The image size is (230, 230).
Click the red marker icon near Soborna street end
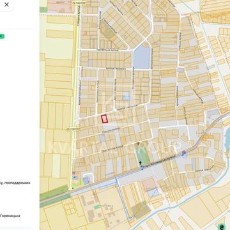[73, 173]
